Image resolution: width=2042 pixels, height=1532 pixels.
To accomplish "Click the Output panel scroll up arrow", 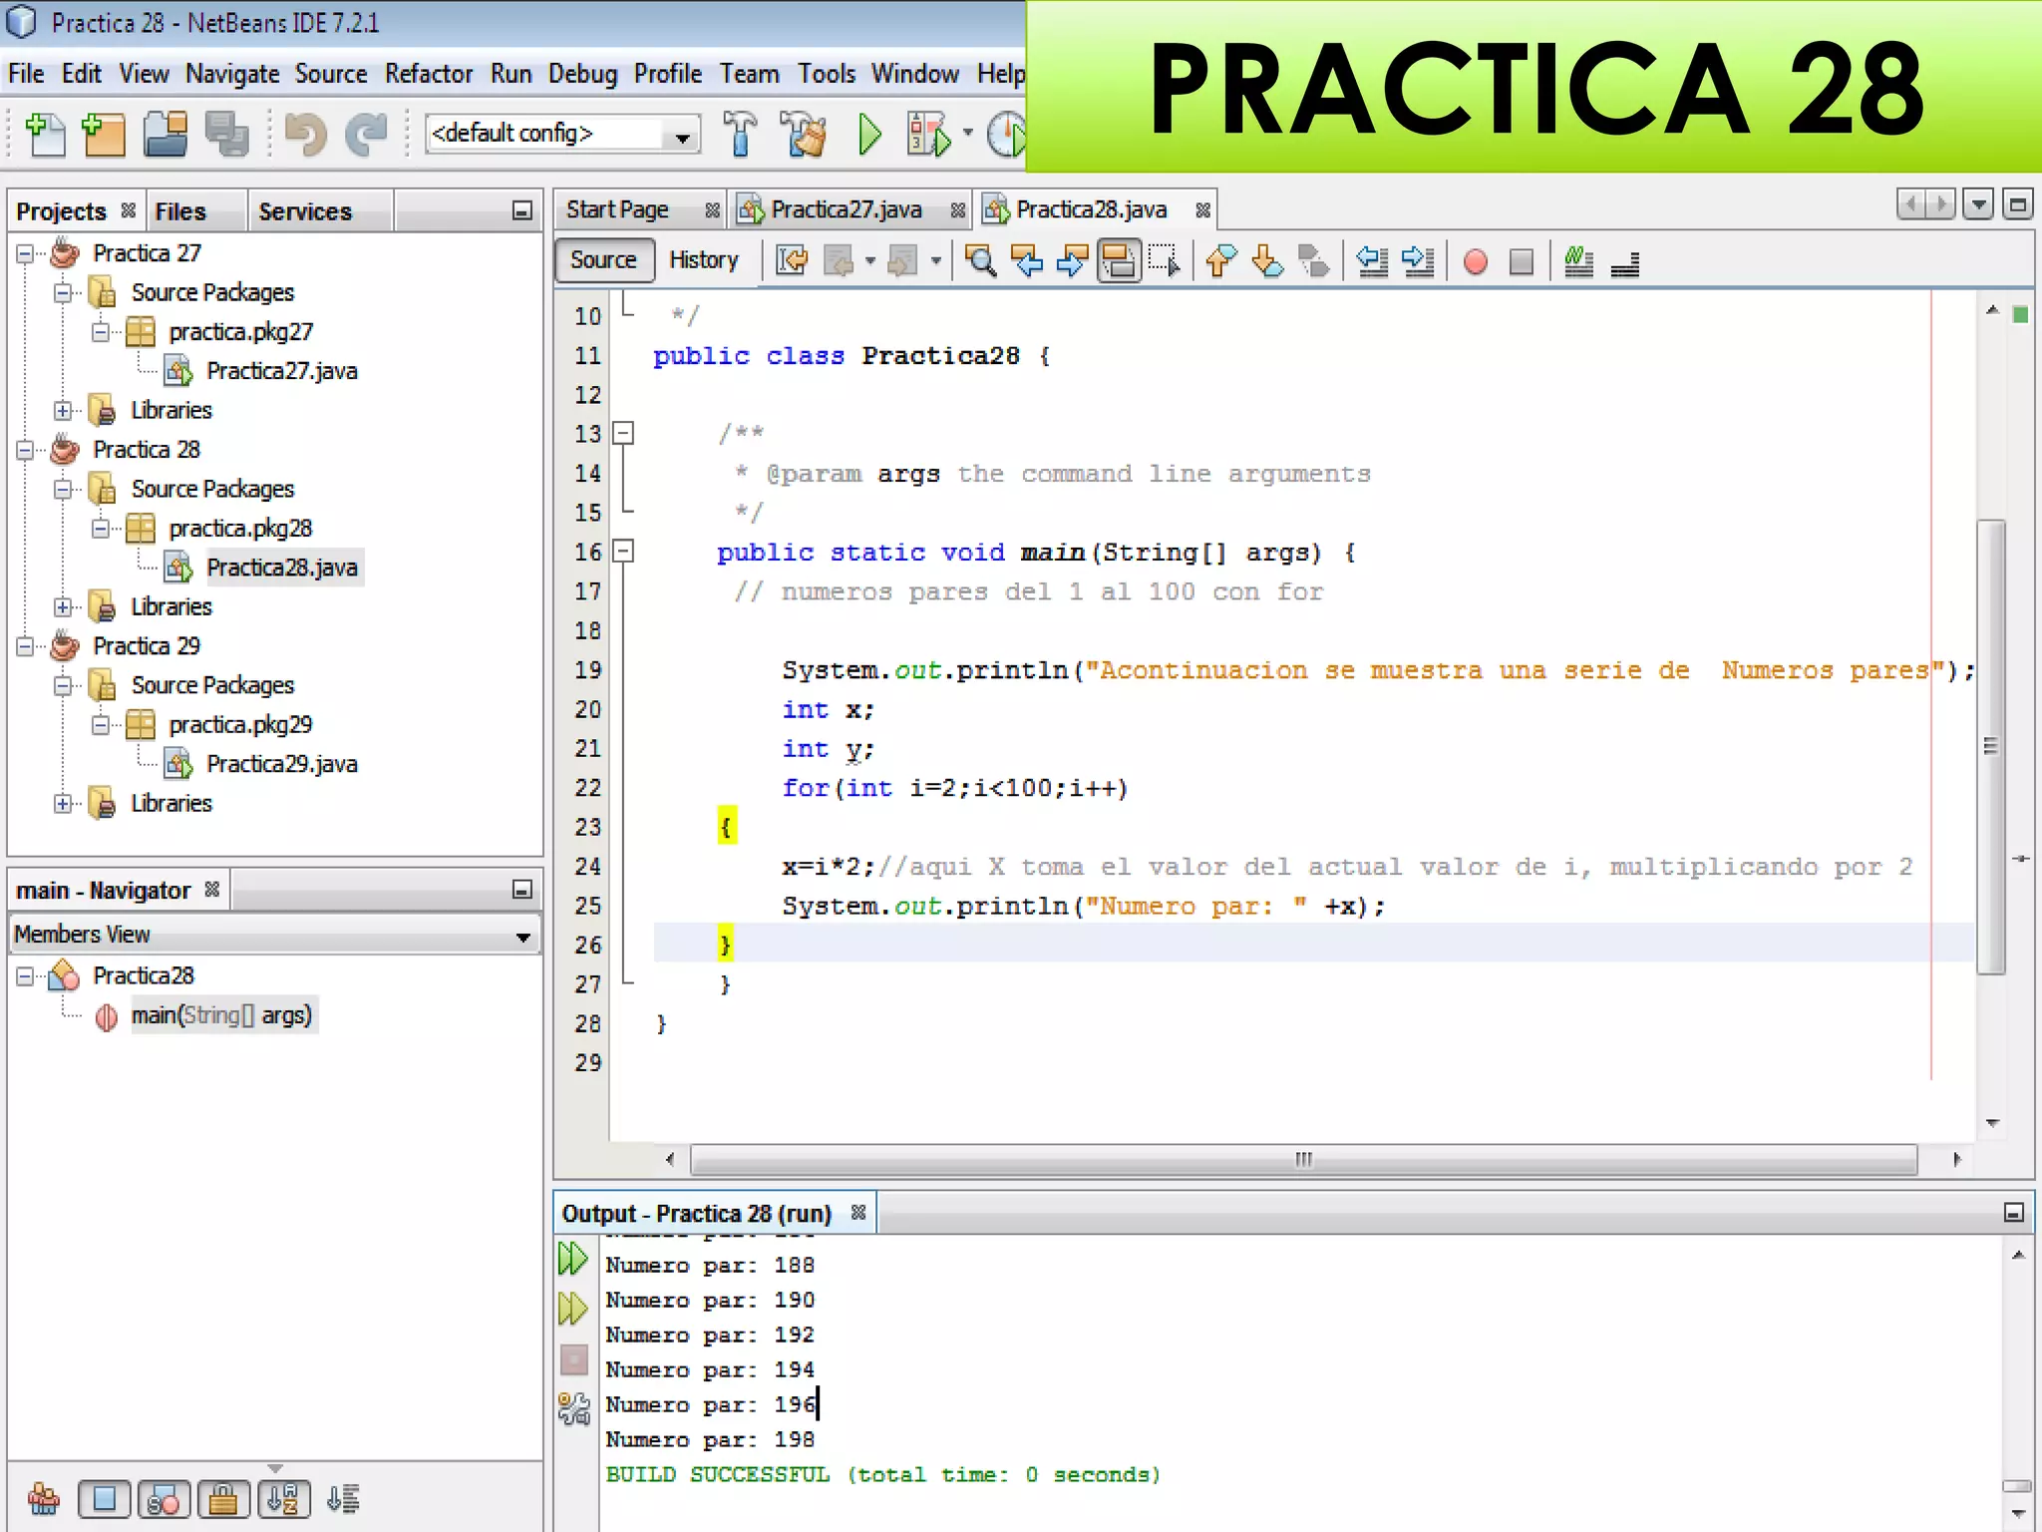I will [x=2018, y=1256].
